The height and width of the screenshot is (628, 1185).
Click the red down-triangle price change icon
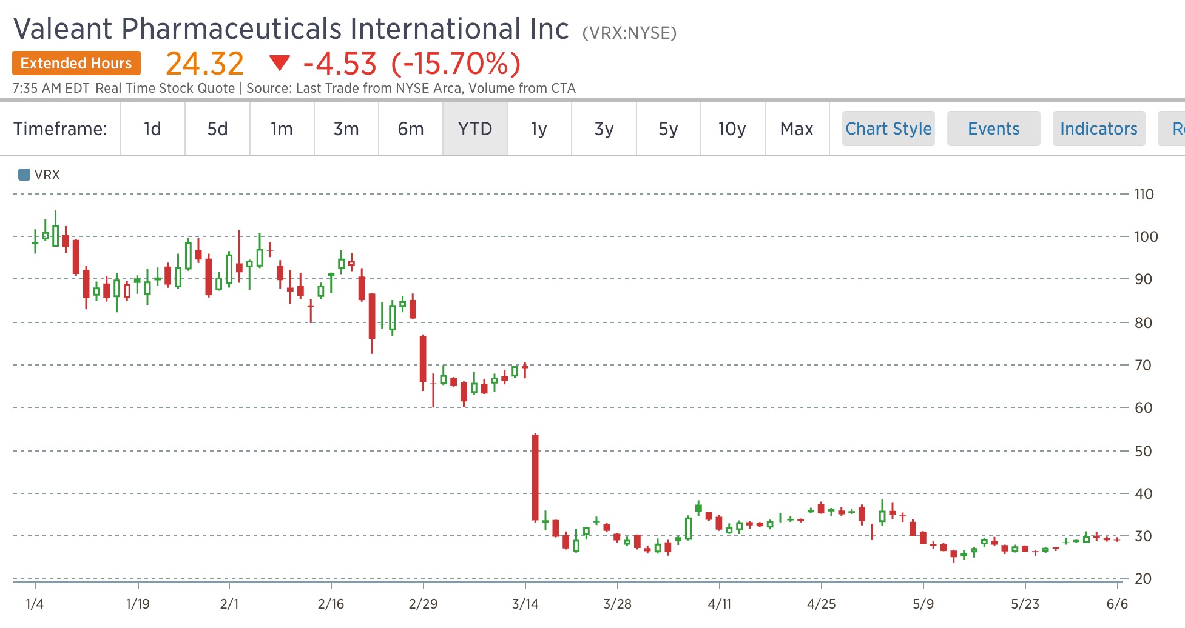coord(280,62)
